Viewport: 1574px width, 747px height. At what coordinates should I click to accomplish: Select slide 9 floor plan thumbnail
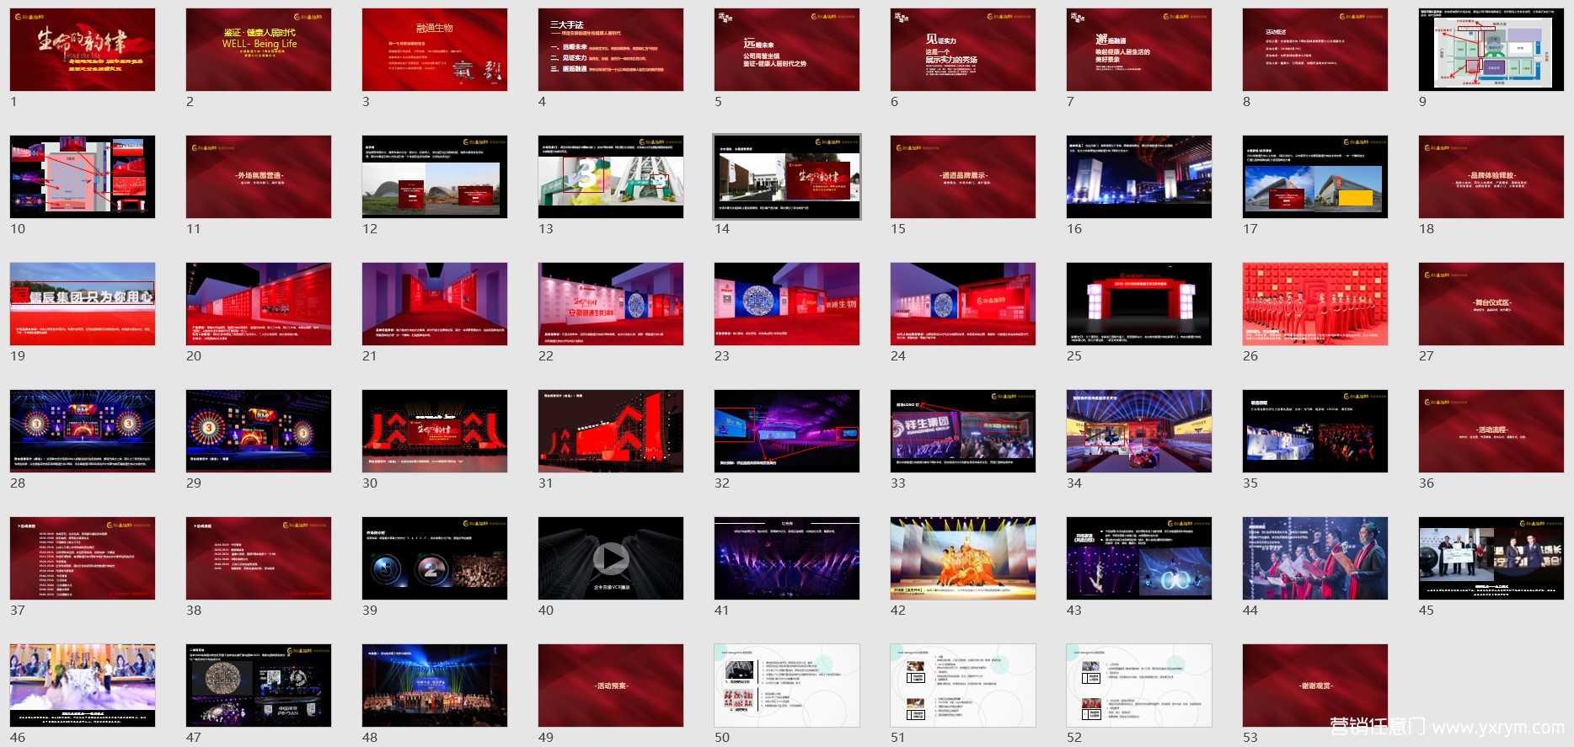[1491, 50]
